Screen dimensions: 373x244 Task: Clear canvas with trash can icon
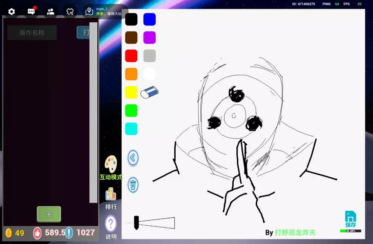tap(133, 185)
